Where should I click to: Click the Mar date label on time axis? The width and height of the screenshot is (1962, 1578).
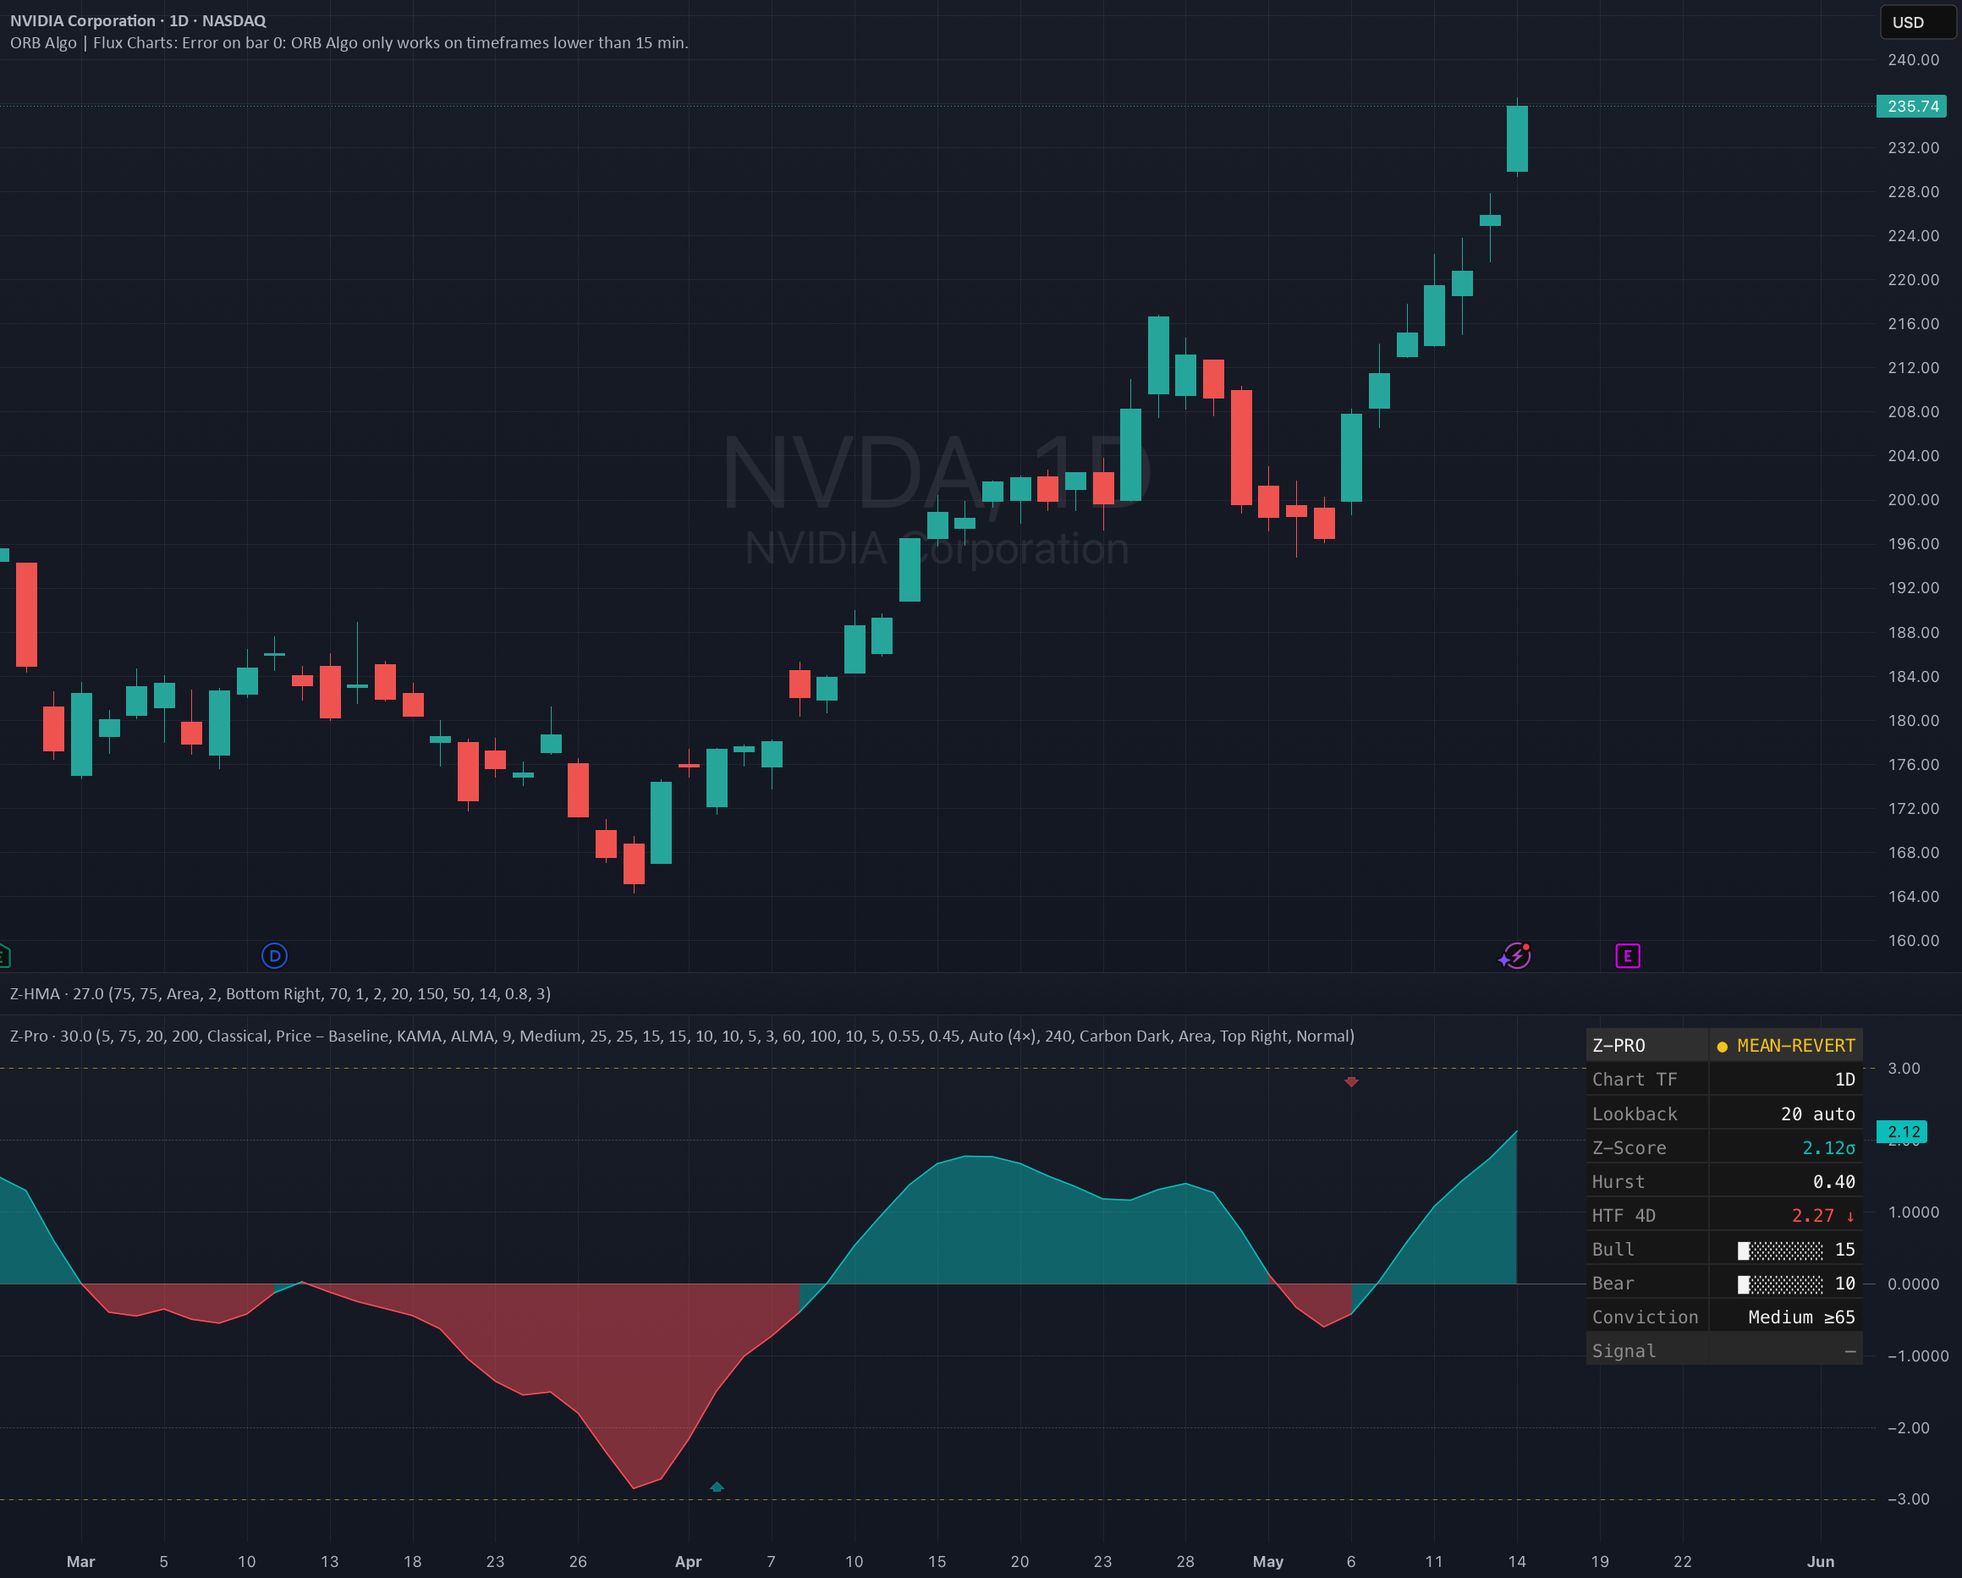click(81, 1561)
